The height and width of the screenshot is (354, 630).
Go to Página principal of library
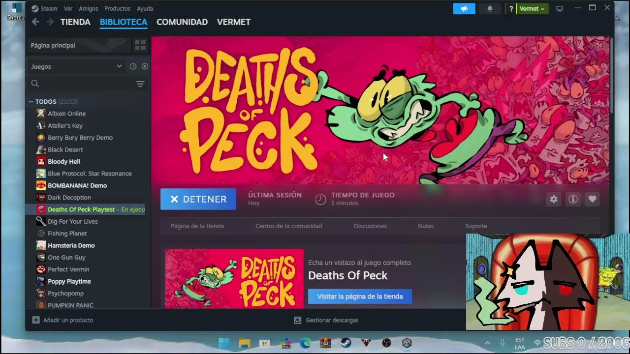(x=79, y=45)
